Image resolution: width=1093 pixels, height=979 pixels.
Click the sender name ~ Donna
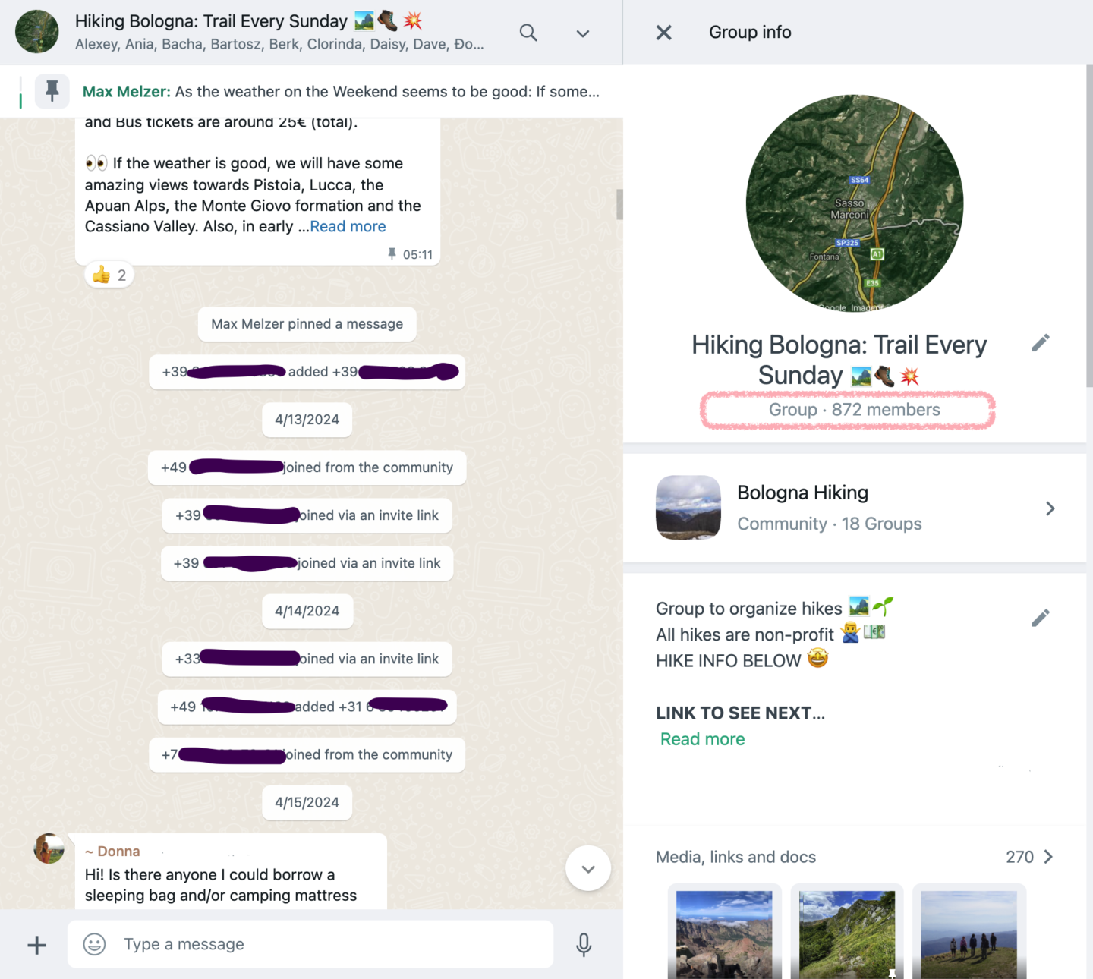112,852
